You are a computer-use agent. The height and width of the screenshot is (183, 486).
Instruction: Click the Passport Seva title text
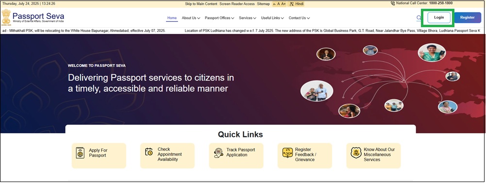pos(38,16)
